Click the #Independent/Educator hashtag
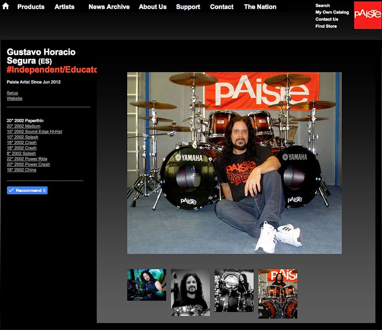 coord(52,70)
